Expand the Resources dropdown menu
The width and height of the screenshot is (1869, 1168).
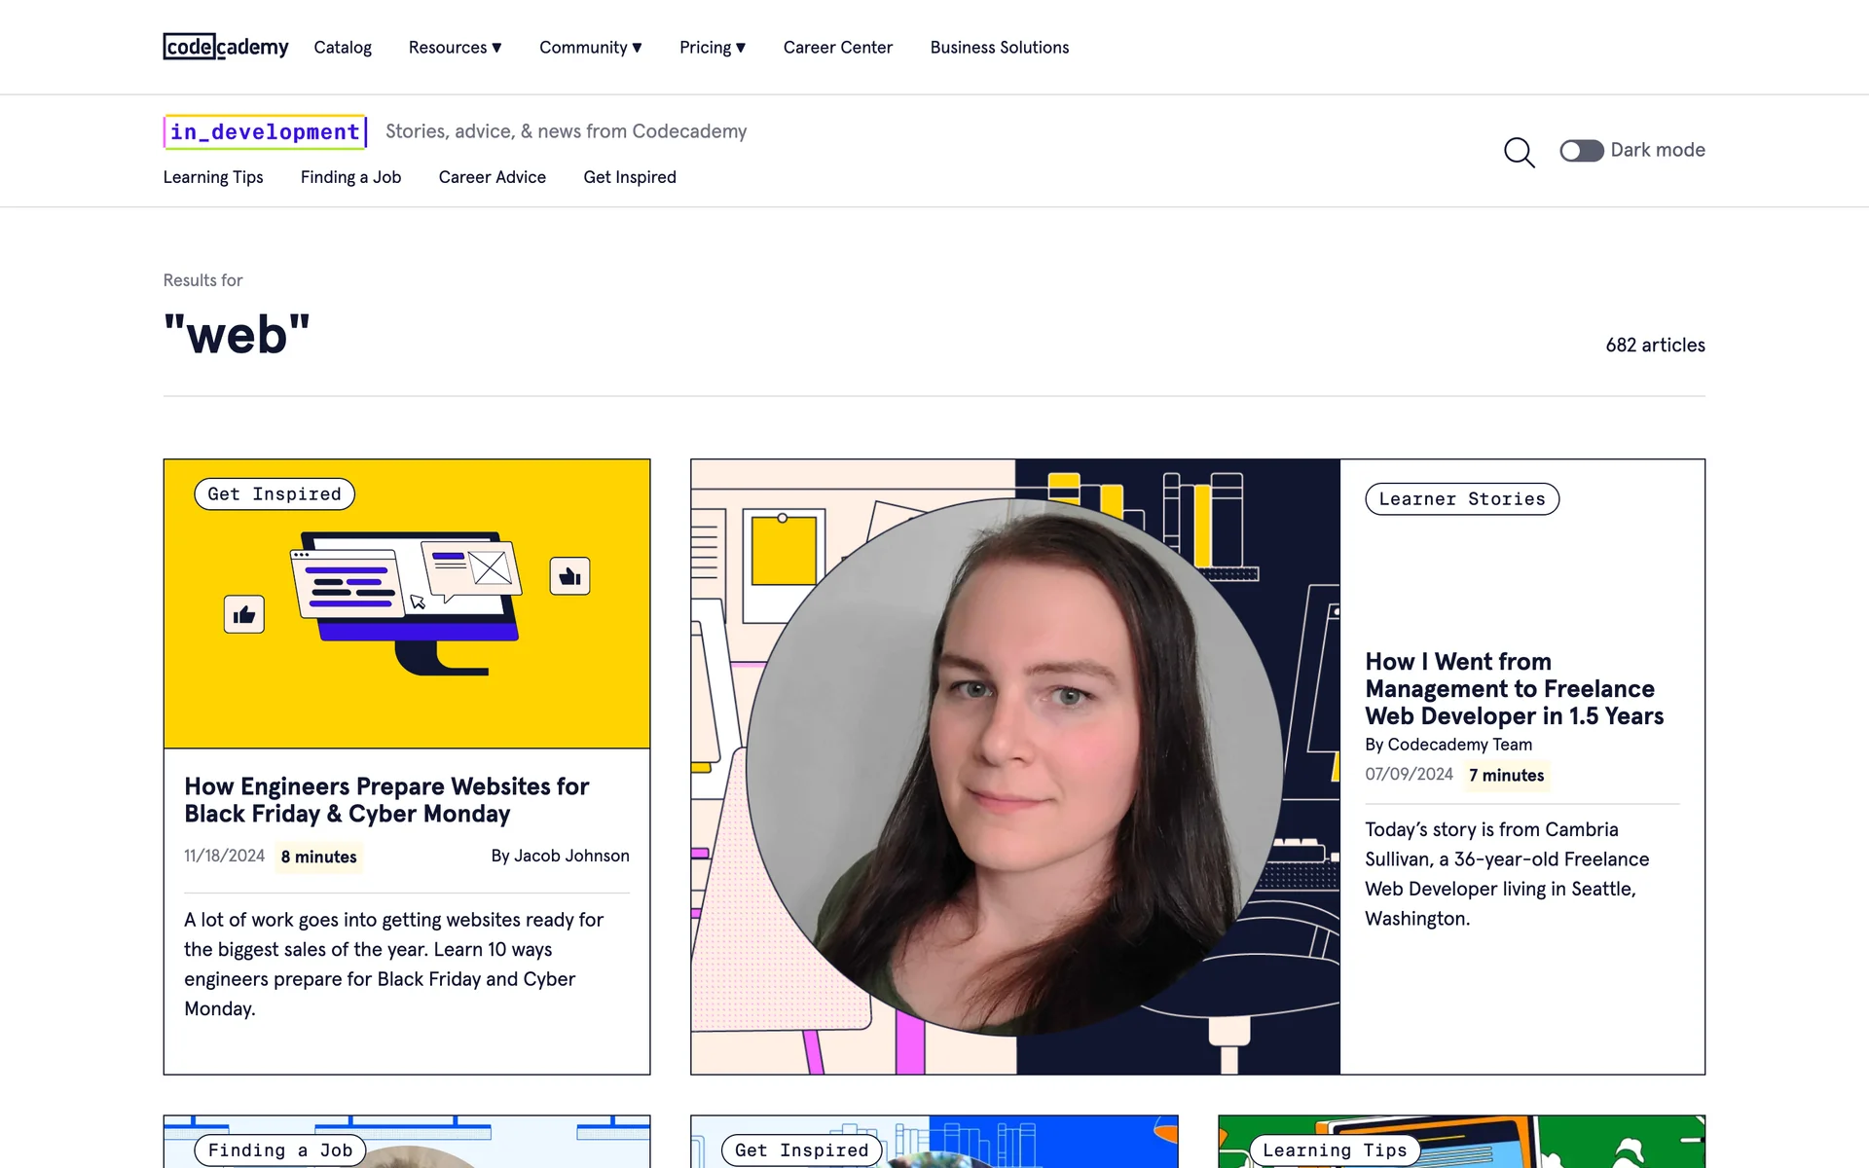(x=455, y=47)
